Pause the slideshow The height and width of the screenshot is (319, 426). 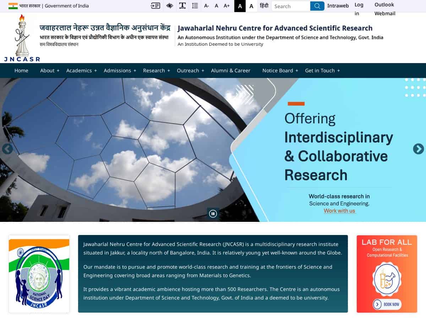pyautogui.click(x=213, y=213)
